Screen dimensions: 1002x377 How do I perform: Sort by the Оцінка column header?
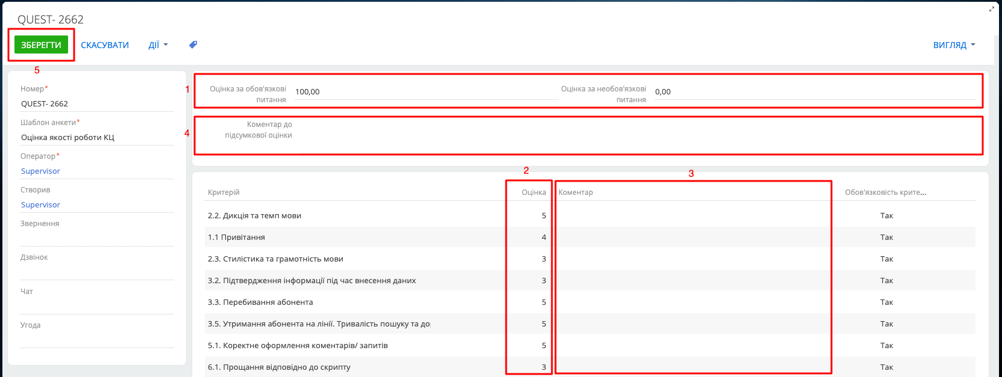pyautogui.click(x=534, y=192)
